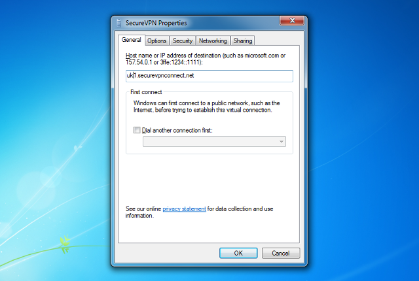Click the Host name or IP address label

click(206, 59)
